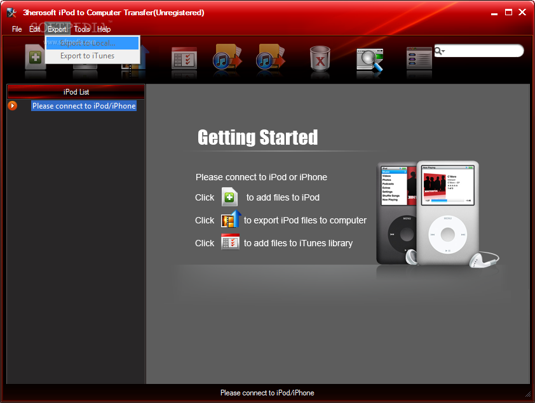The height and width of the screenshot is (403, 535).
Task: Click the iTunes transfer icon beside the trash icon
Action: [x=271, y=56]
